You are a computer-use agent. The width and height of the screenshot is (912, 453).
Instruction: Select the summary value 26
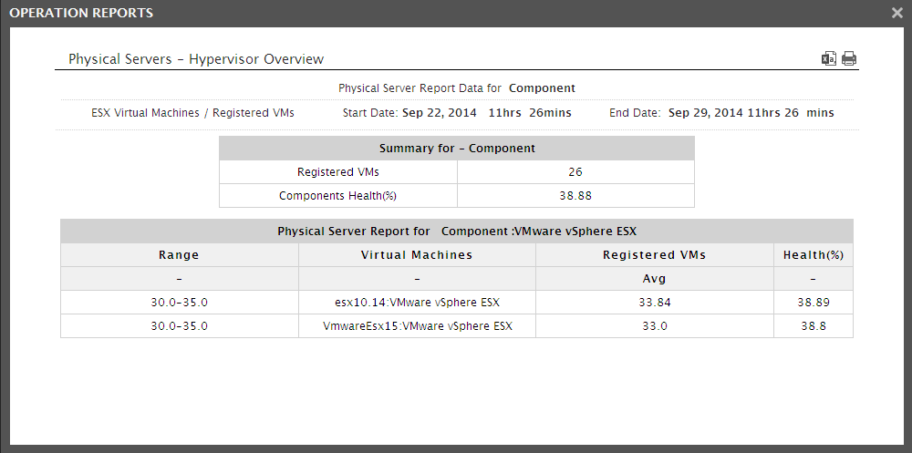[x=575, y=172]
